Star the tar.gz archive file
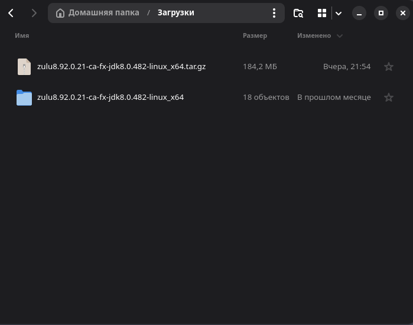 click(389, 67)
